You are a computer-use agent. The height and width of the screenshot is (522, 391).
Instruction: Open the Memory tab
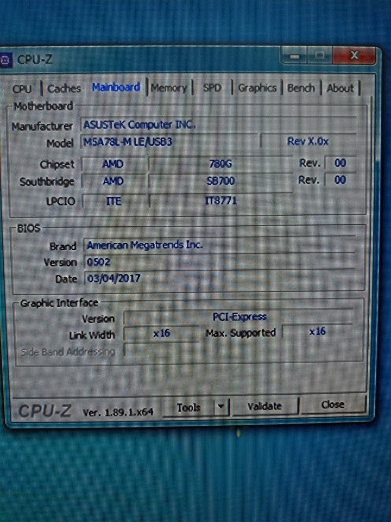169,88
